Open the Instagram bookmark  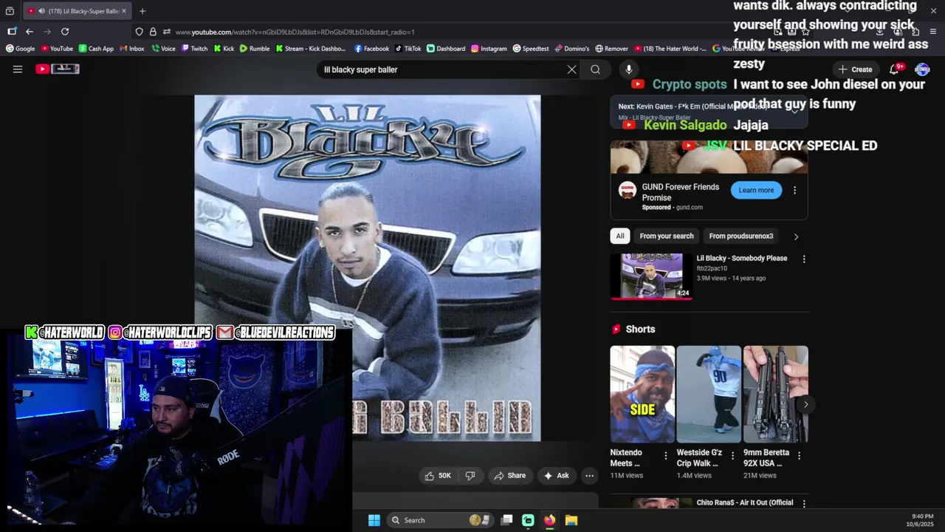tap(489, 49)
